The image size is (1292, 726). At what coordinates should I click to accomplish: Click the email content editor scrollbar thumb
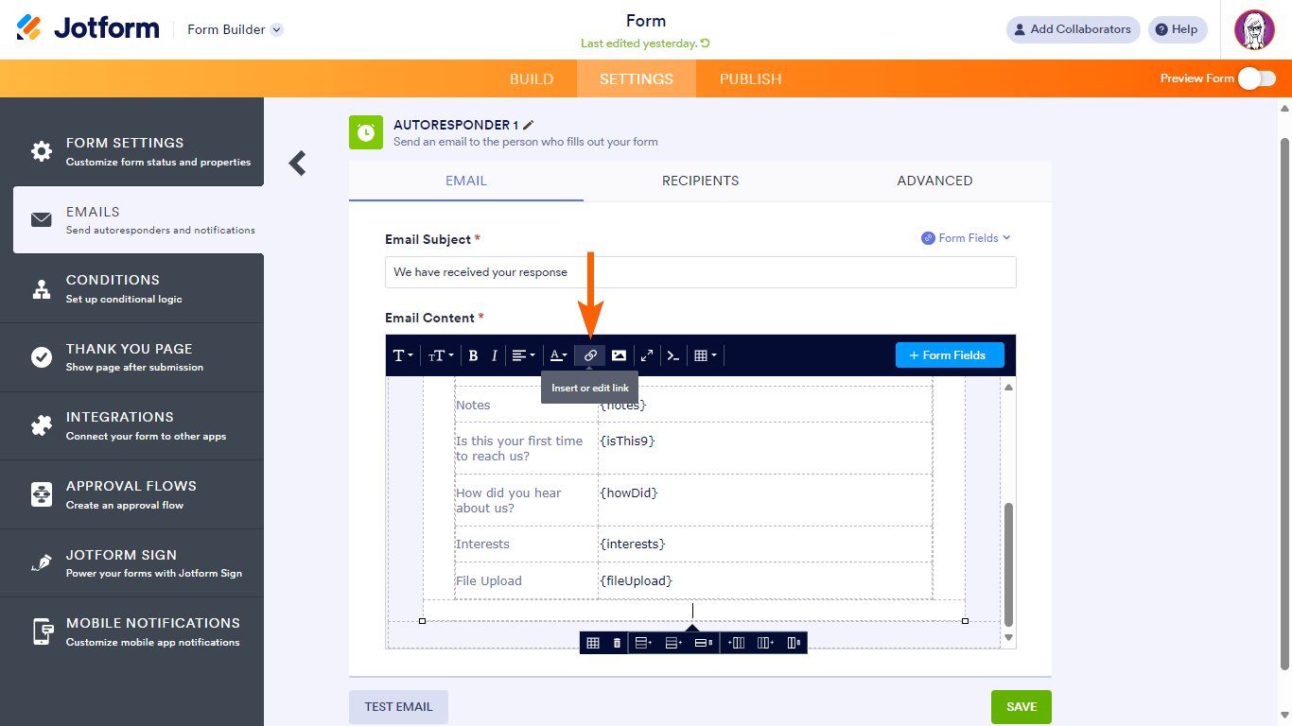[x=1008, y=563]
